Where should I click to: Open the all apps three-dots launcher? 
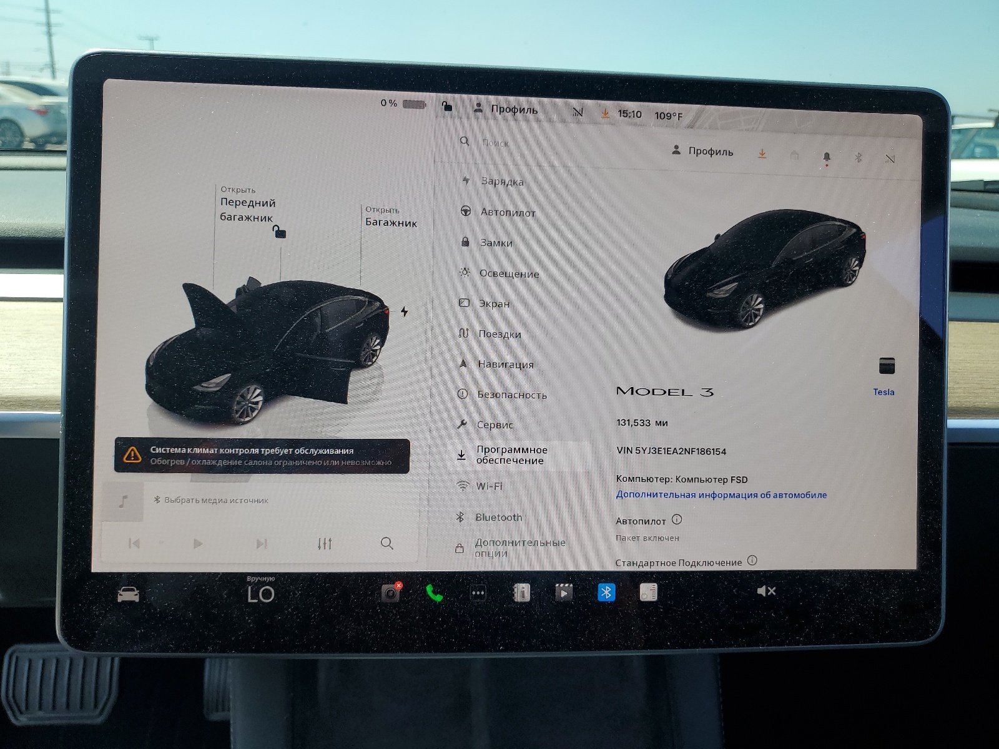tap(478, 592)
